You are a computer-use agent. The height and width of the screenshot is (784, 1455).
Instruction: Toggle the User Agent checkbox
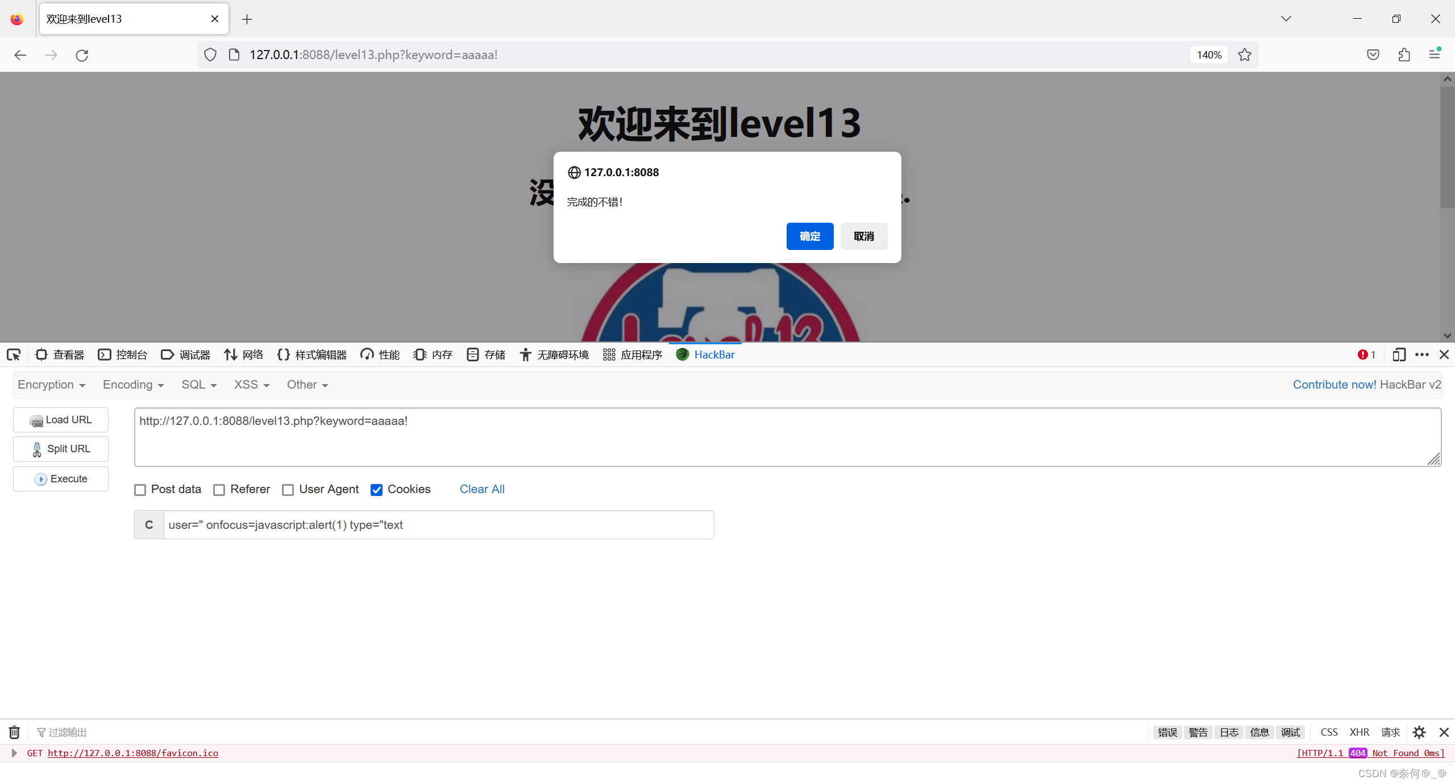pos(289,490)
